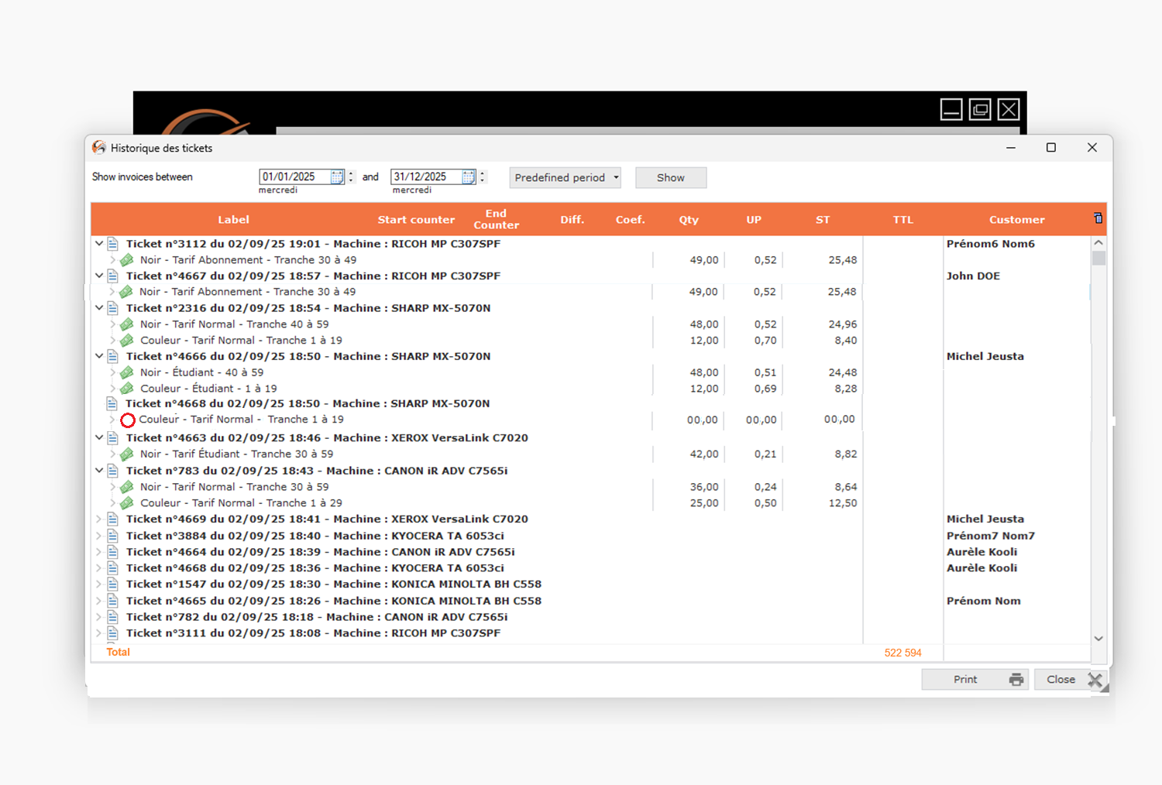Screen dimensions: 1162x785
Task: Click the total value 522 594
Action: (x=903, y=653)
